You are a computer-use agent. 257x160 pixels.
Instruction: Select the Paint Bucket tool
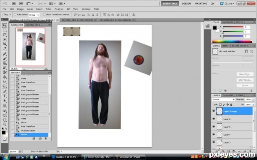click(5, 77)
